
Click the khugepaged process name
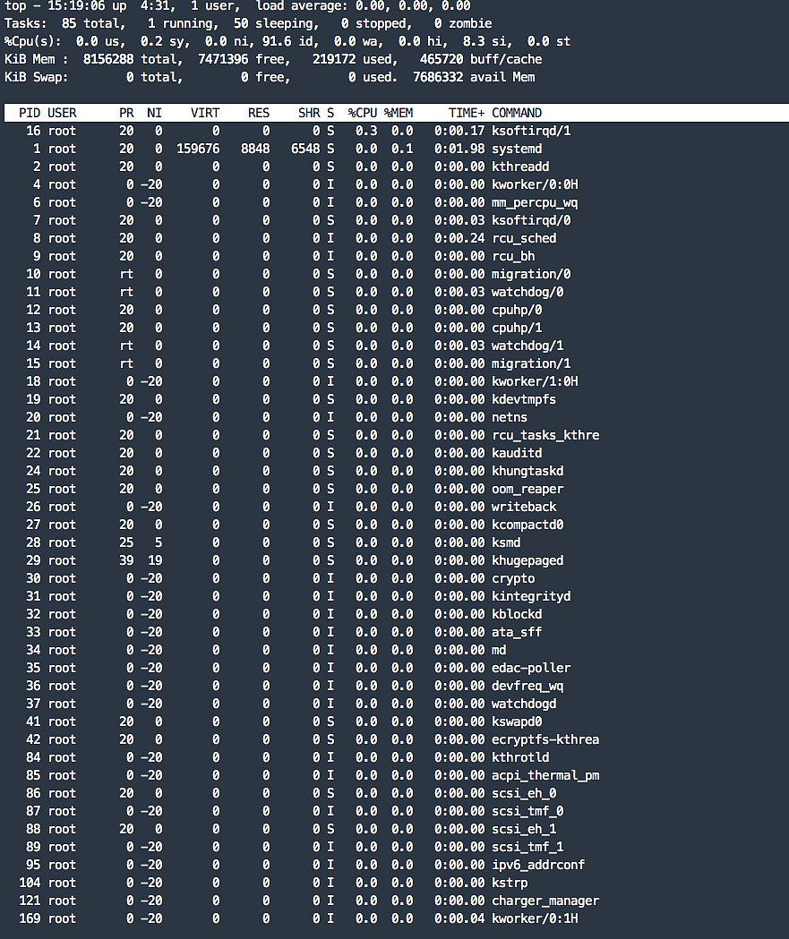click(527, 560)
